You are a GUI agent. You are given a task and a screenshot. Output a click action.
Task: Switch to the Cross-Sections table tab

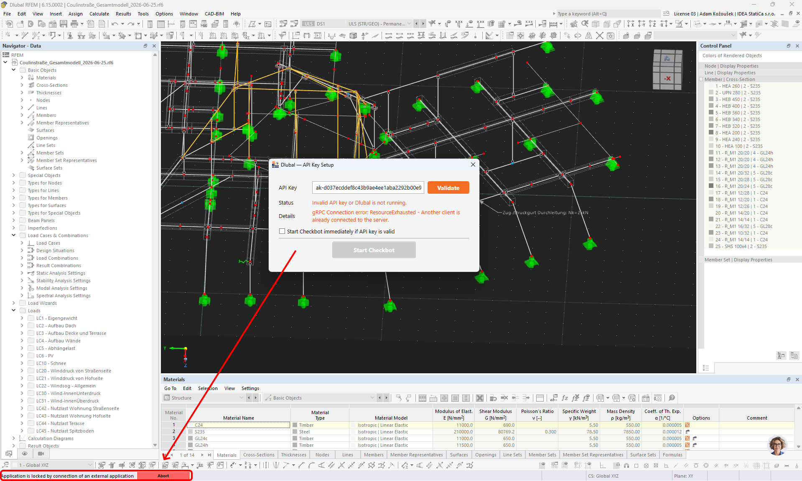pos(259,455)
